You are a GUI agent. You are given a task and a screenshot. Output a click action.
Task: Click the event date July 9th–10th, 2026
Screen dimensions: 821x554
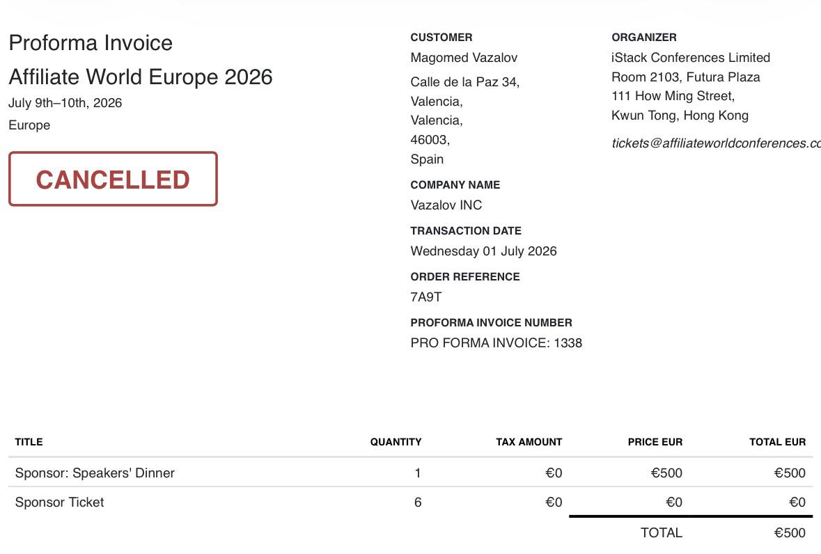point(65,103)
